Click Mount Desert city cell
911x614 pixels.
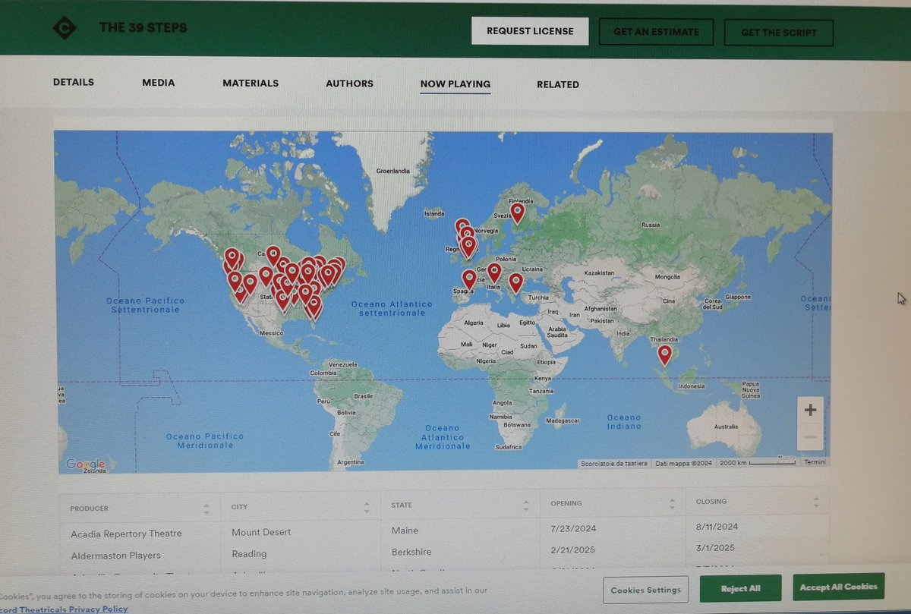pos(261,532)
